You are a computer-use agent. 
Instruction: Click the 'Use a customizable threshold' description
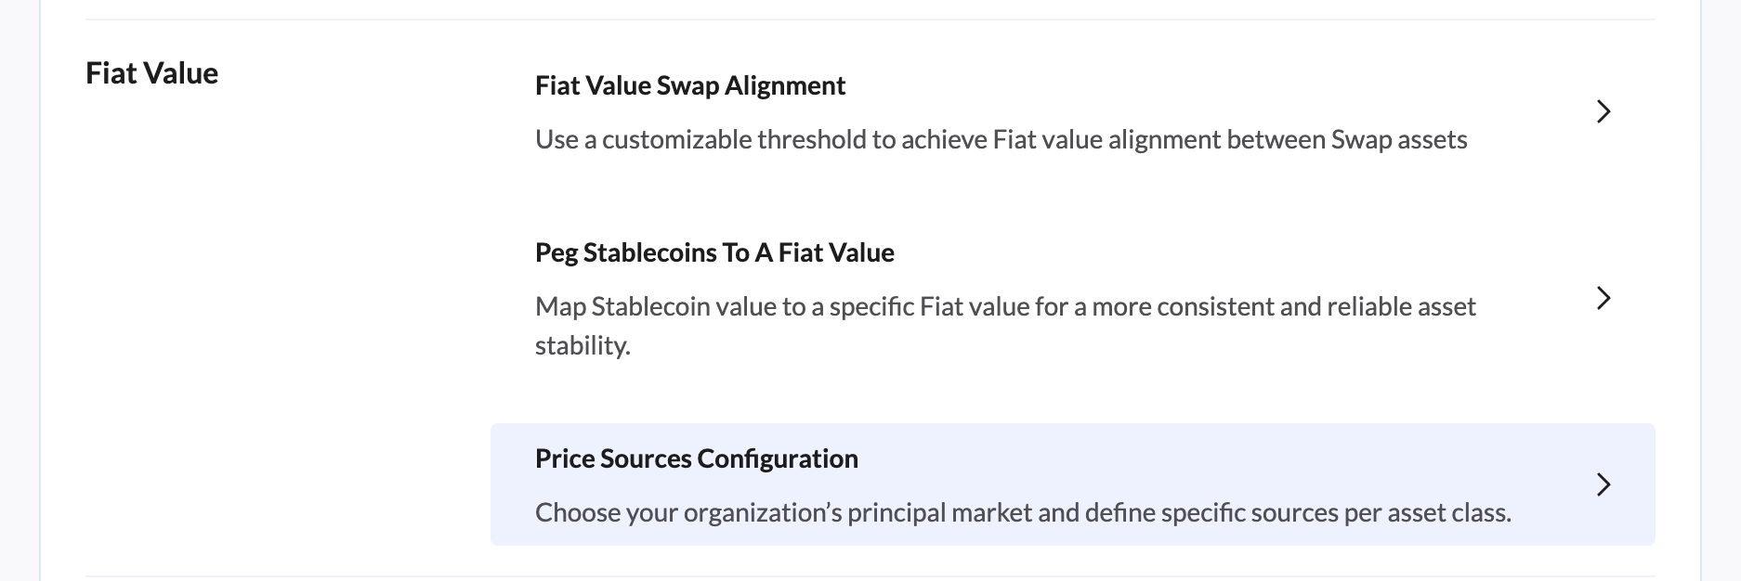pos(1000,140)
